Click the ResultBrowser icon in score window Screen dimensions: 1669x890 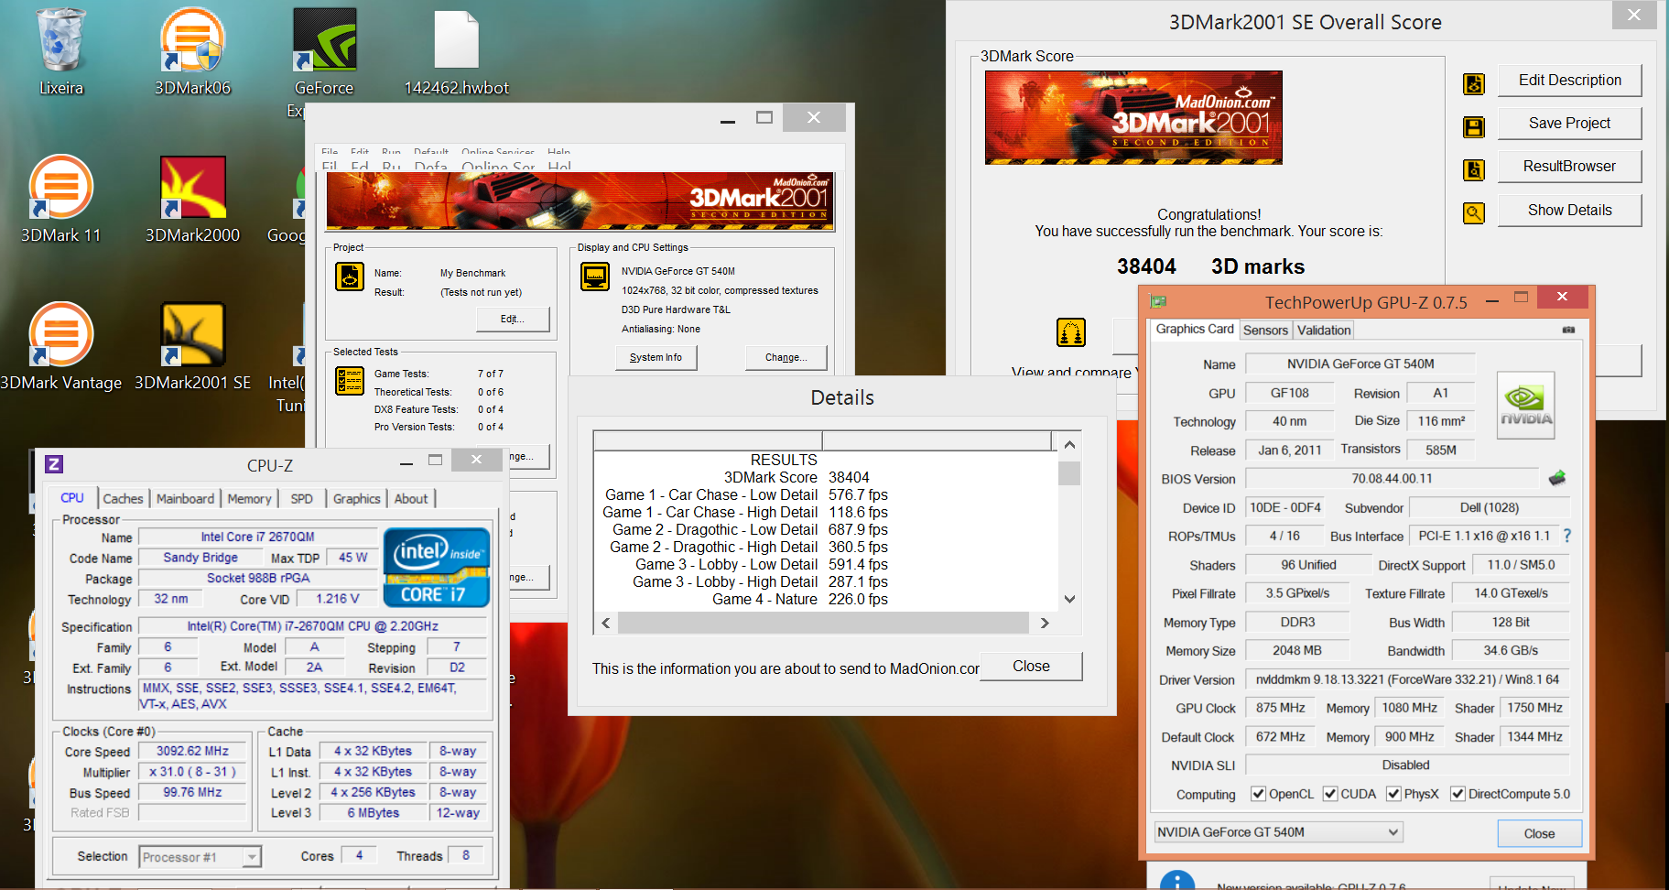pyautogui.click(x=1474, y=169)
